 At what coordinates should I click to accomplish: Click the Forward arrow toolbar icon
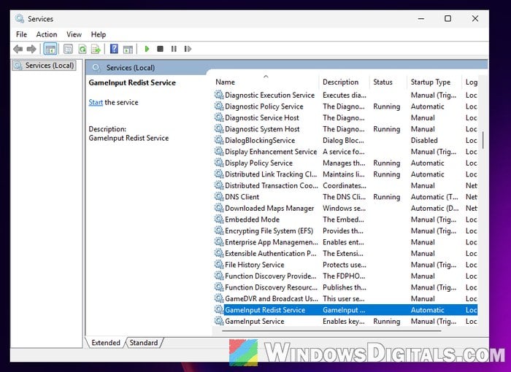[x=31, y=49]
